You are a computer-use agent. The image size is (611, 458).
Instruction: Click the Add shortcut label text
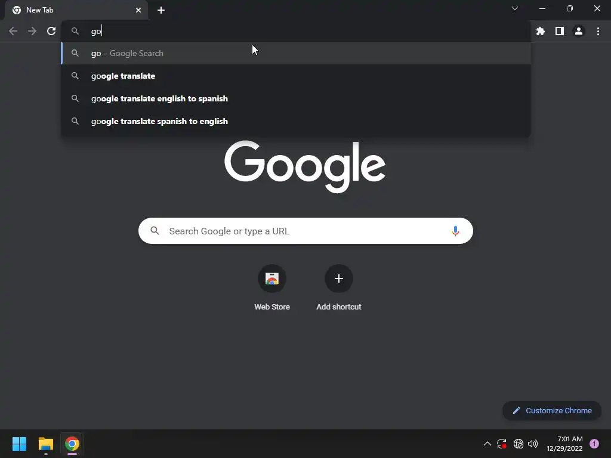339,307
